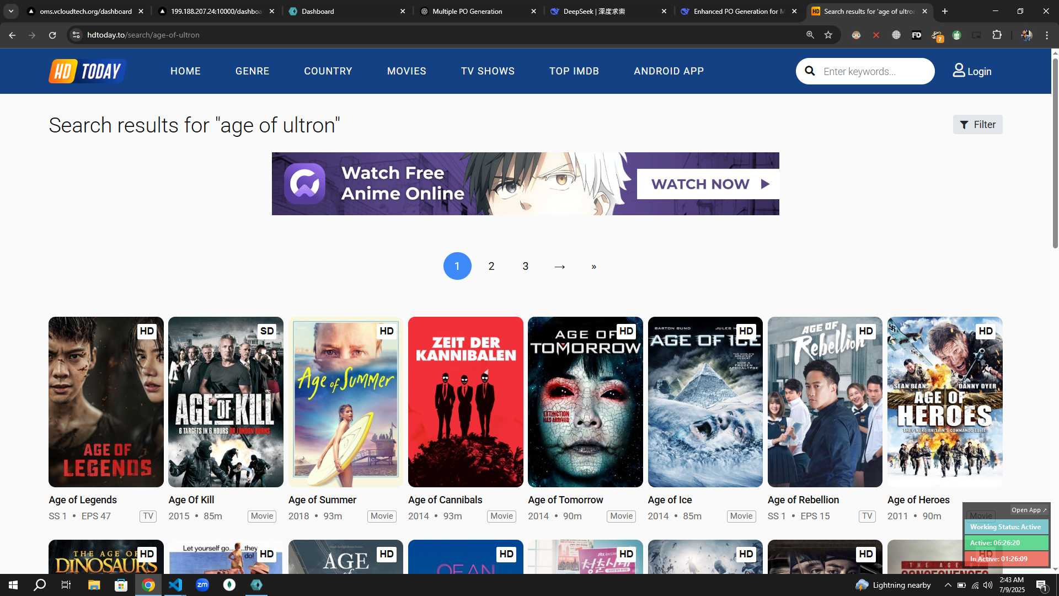1059x596 pixels.
Task: Jump to last page with double chevron
Action: tap(594, 266)
